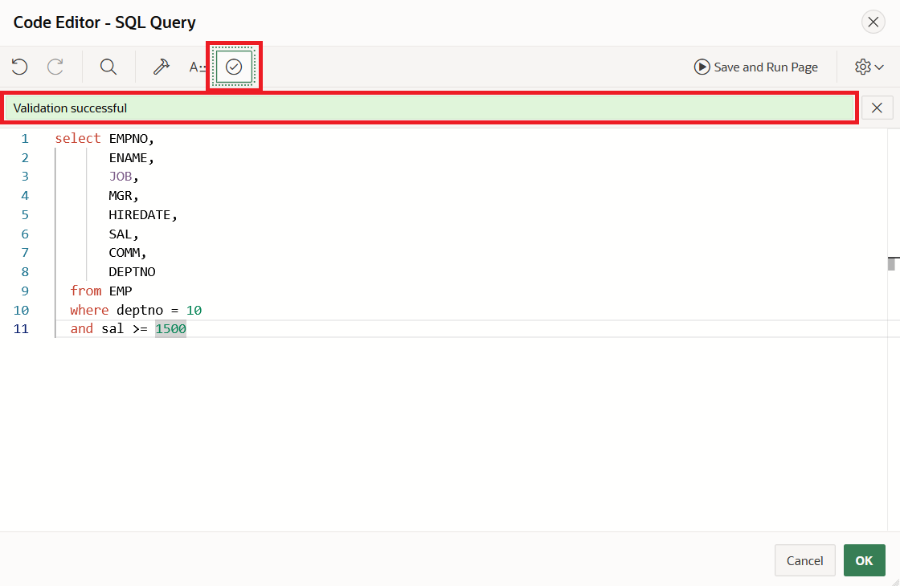Autoformat the SQL using the hammer icon

(x=161, y=67)
